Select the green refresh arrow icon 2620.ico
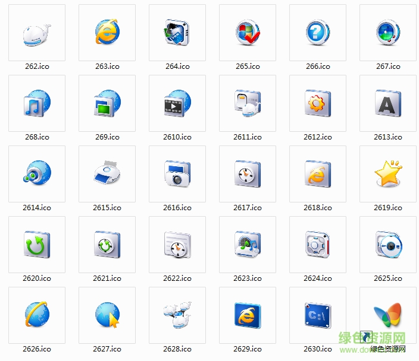Viewport: 419px width, 361px height. [37, 244]
